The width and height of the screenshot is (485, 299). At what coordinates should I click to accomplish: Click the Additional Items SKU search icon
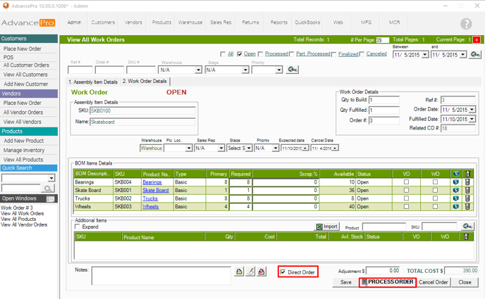coord(467,227)
